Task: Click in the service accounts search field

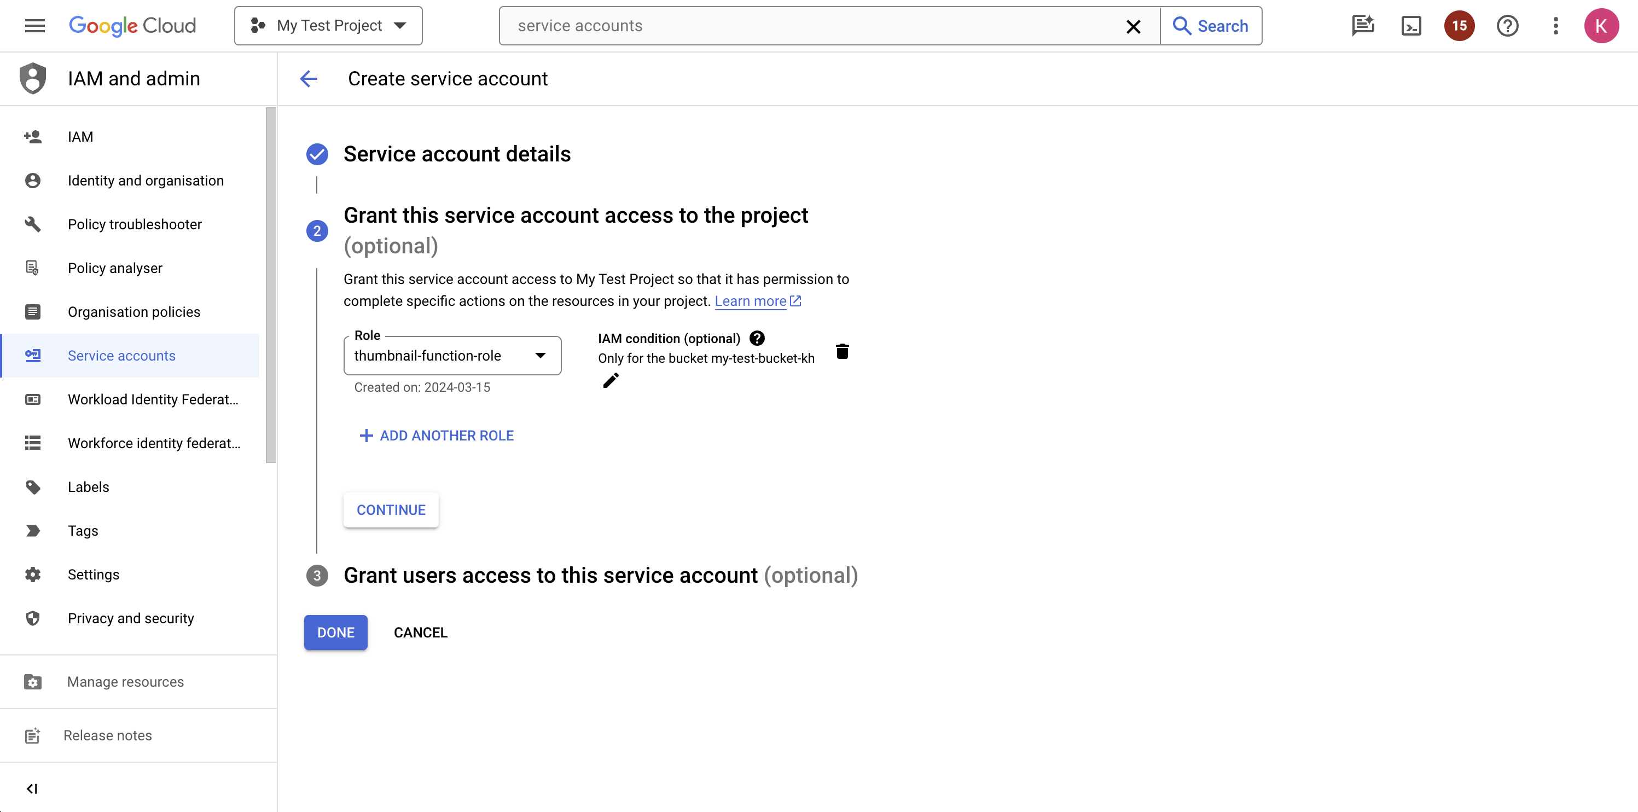Action: pyautogui.click(x=814, y=26)
